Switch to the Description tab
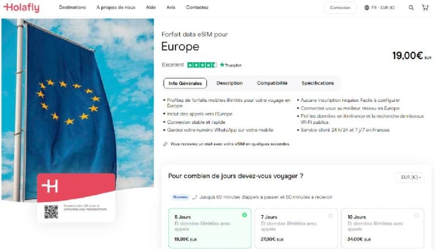Image resolution: width=435 pixels, height=249 pixels. click(229, 83)
